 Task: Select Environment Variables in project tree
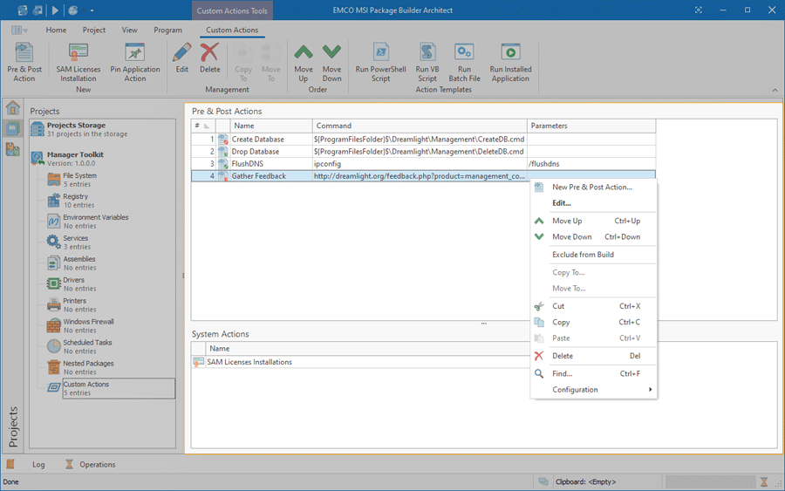[x=95, y=222]
